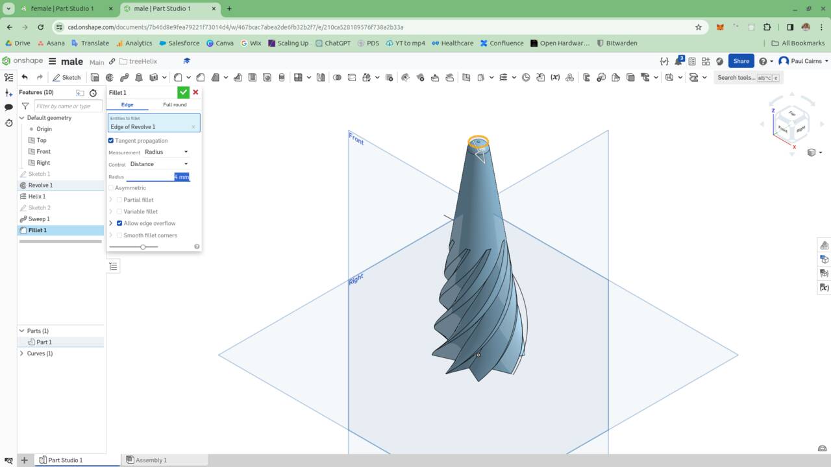Open All Bookmarks folder
Image resolution: width=831 pixels, height=467 pixels.
tap(798, 43)
